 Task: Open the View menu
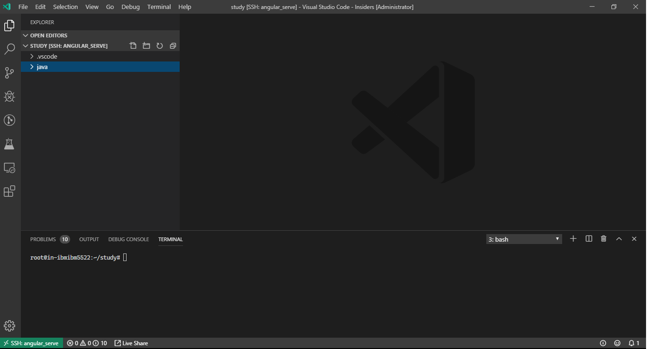(x=92, y=7)
